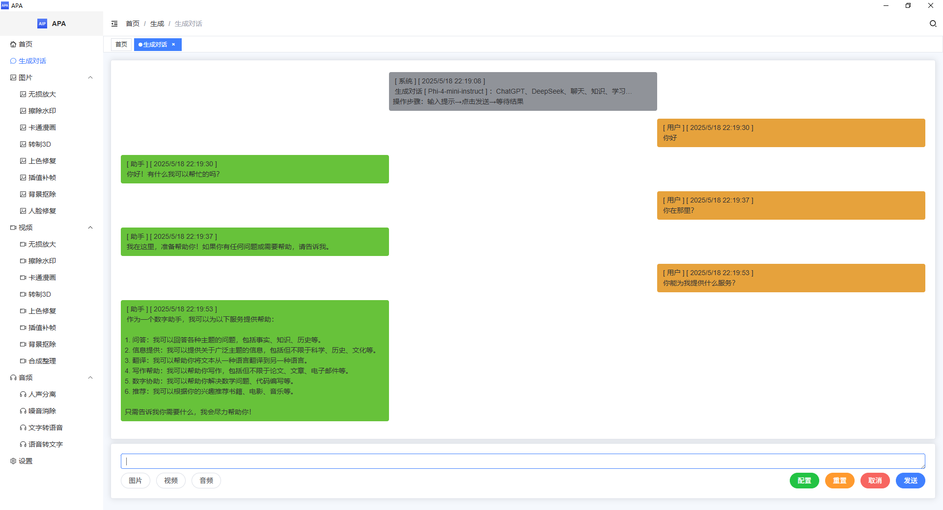The width and height of the screenshot is (943, 510).
Task: Open 卡通漫画 under 视频
Action: 52,278
